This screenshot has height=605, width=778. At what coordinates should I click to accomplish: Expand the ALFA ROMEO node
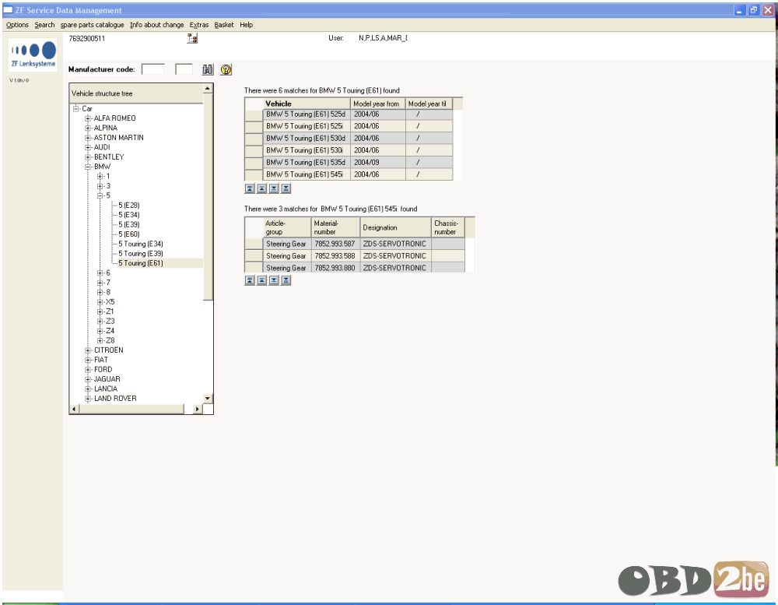click(x=88, y=118)
